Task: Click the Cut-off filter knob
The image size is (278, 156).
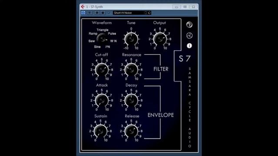Action: pos(102,69)
